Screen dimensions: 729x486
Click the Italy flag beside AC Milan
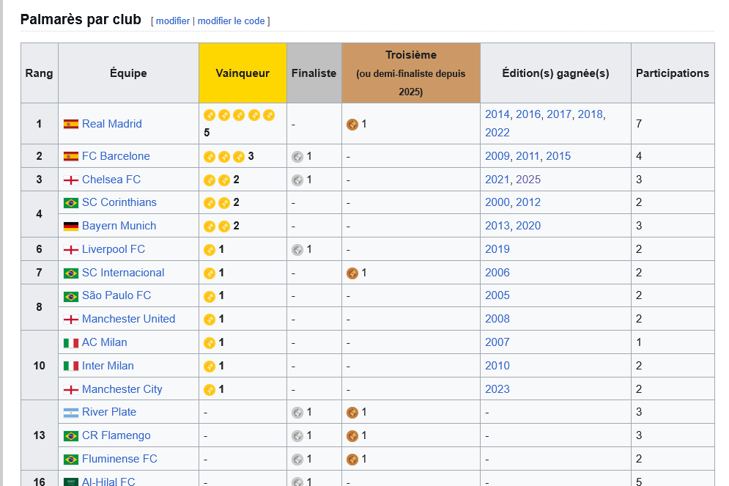[x=70, y=343]
